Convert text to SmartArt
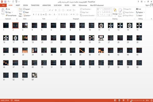 87,15
